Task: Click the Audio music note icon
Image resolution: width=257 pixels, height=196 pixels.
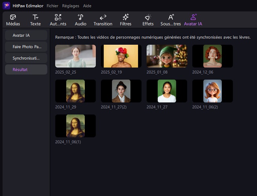Action: (81, 17)
